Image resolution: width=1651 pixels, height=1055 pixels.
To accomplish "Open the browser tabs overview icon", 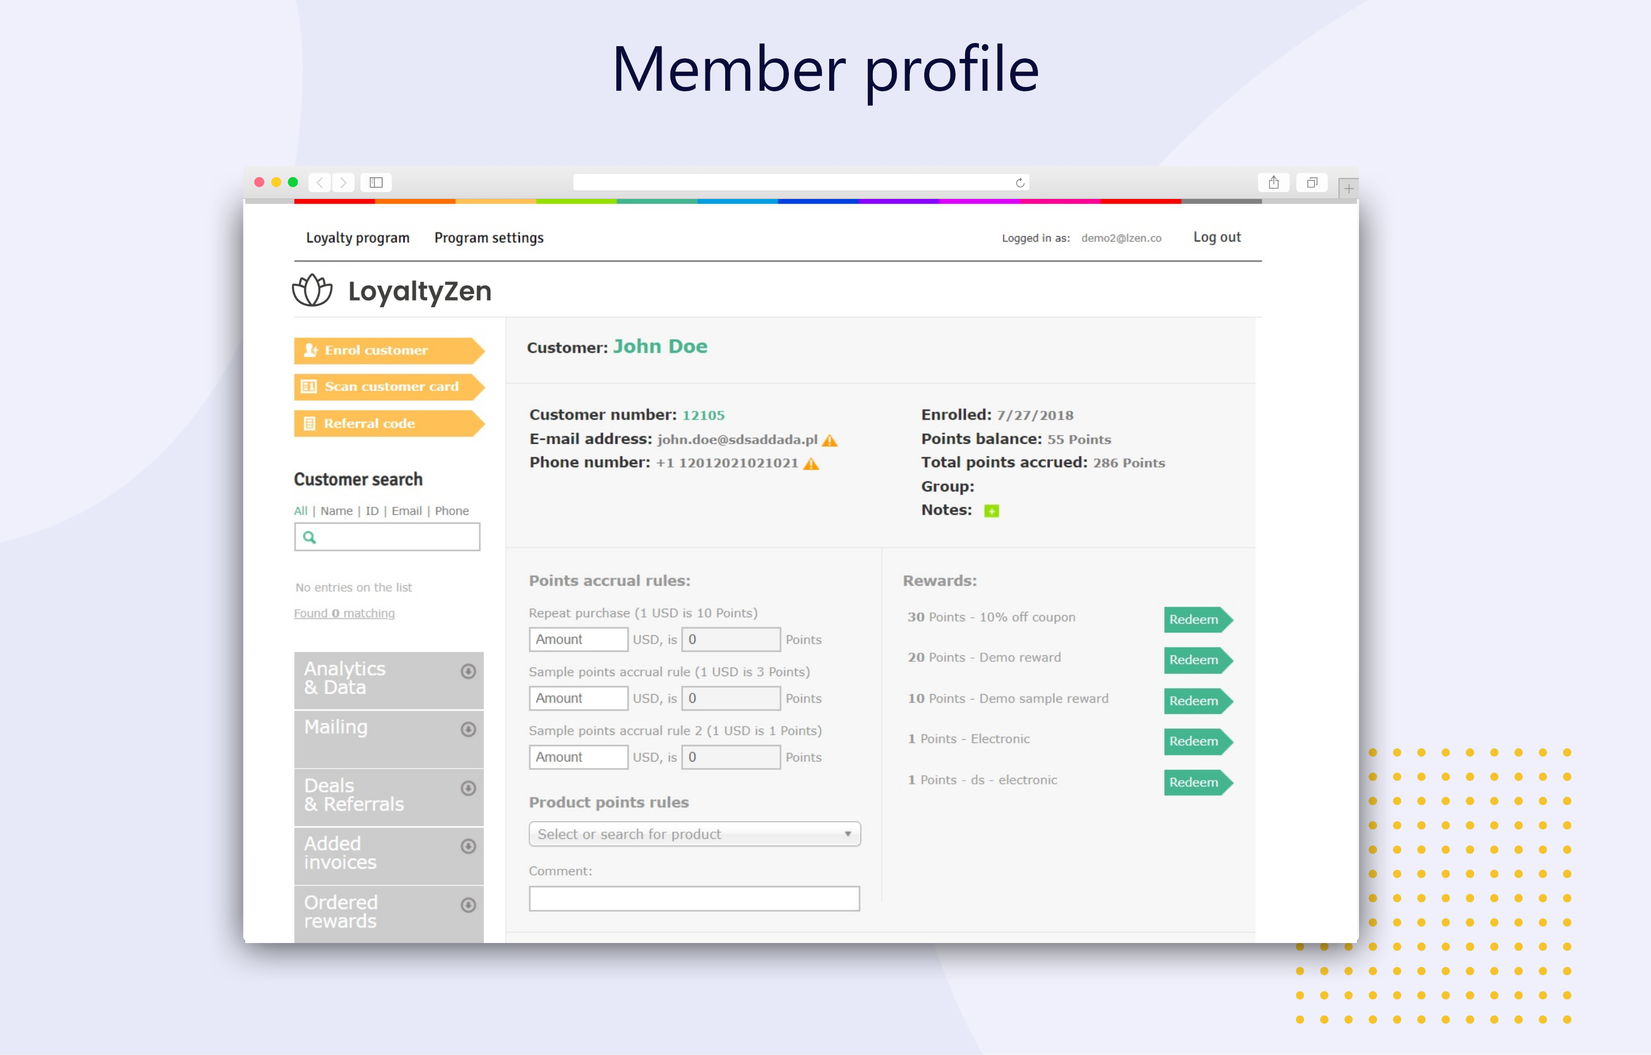I will pyautogui.click(x=1312, y=183).
